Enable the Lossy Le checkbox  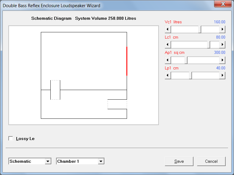(11, 139)
